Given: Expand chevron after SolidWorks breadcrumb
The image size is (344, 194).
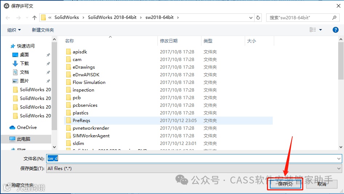Looking at the screenshot, I should coord(83,18).
